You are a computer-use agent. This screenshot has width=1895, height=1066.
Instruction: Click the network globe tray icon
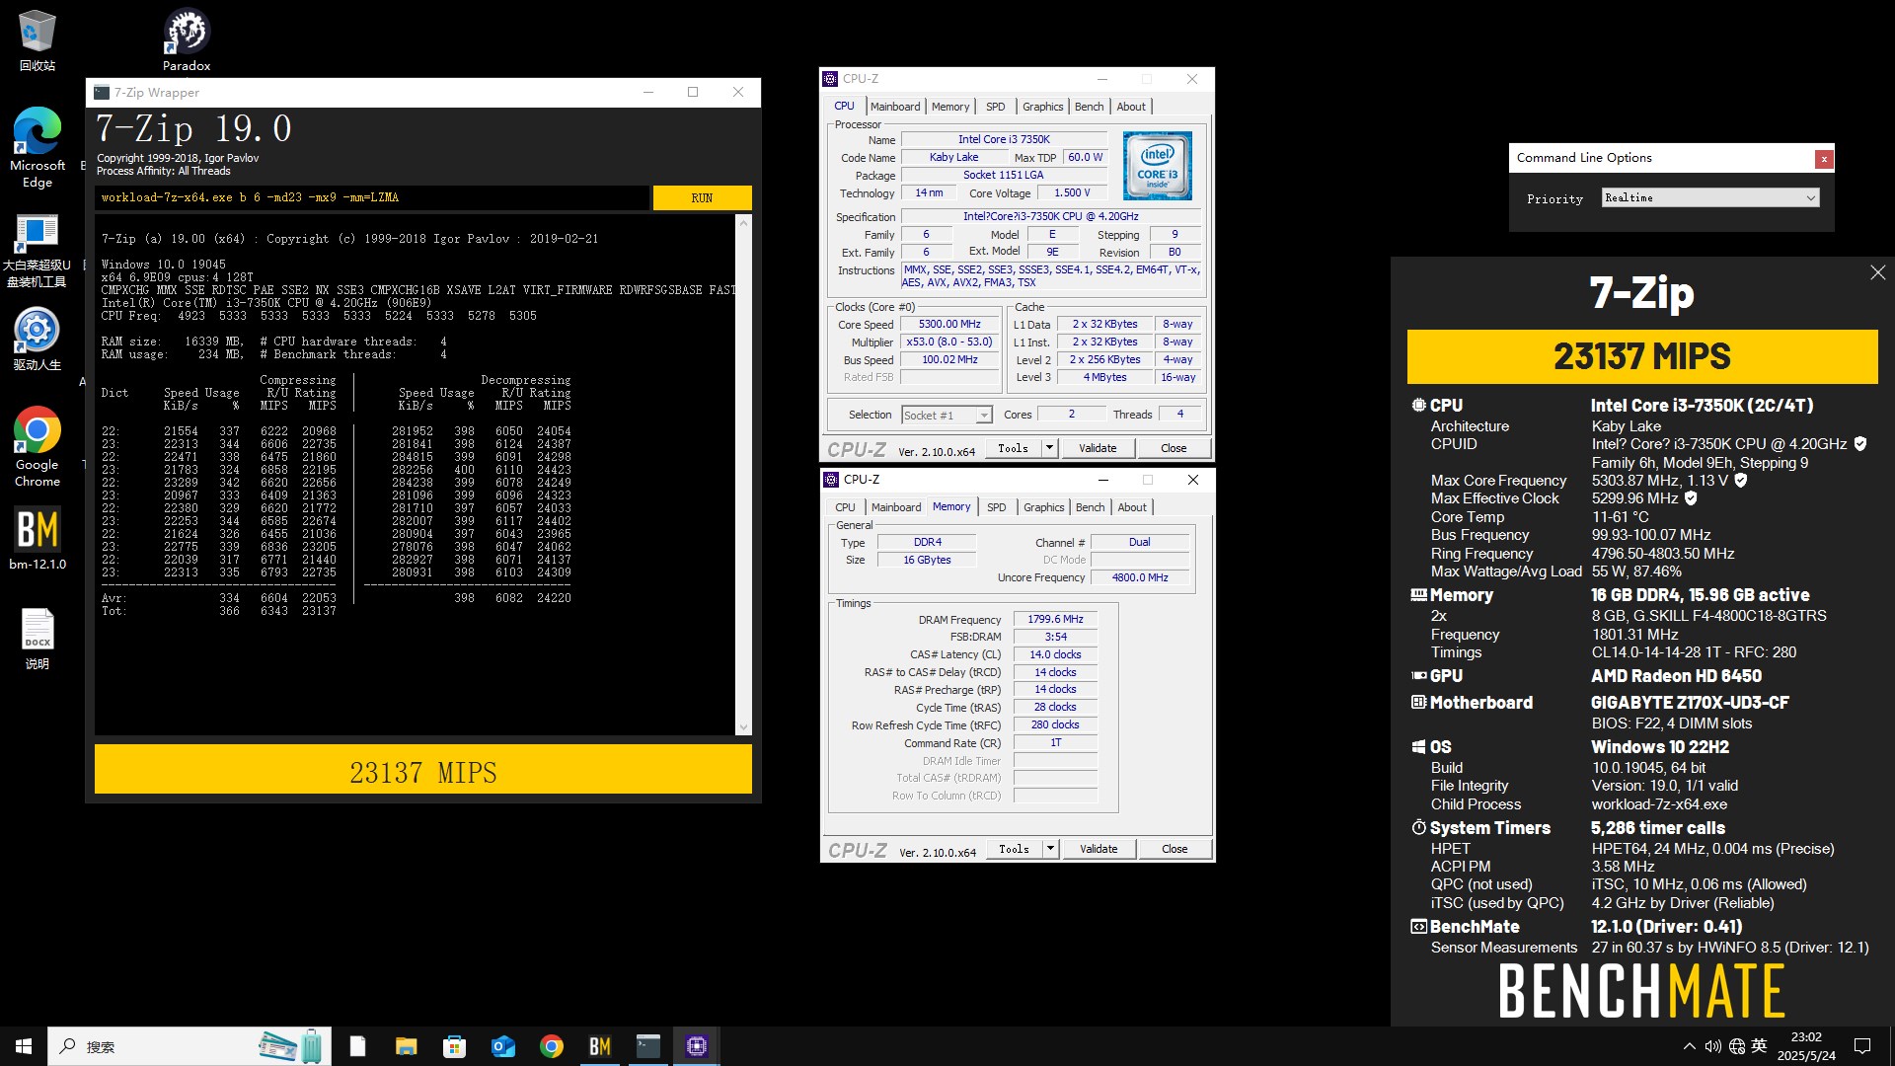click(x=1736, y=1046)
